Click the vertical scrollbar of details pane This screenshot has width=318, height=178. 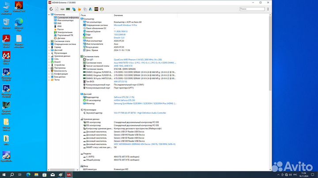[x=270, y=53]
